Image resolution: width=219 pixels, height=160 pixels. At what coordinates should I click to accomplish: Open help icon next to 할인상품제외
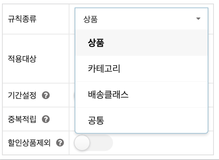coord(60,143)
